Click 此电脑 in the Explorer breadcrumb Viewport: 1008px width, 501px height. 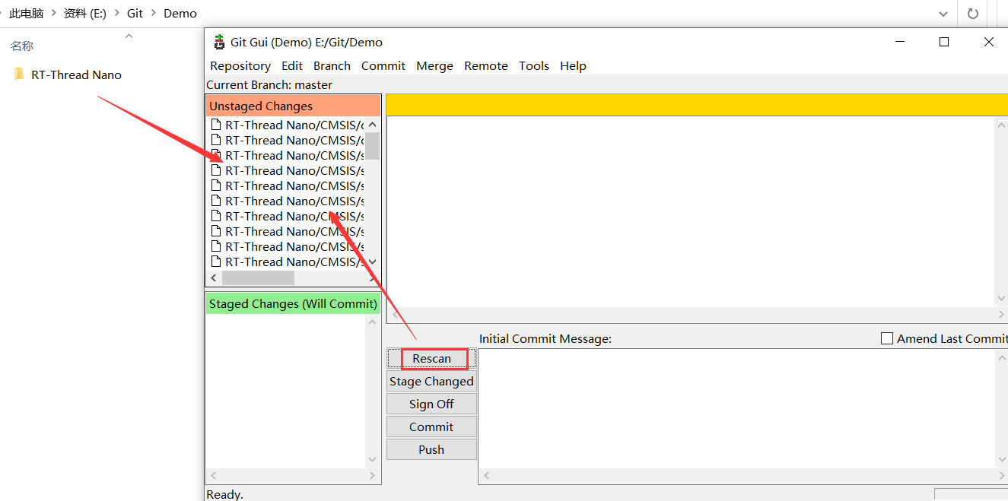(27, 14)
